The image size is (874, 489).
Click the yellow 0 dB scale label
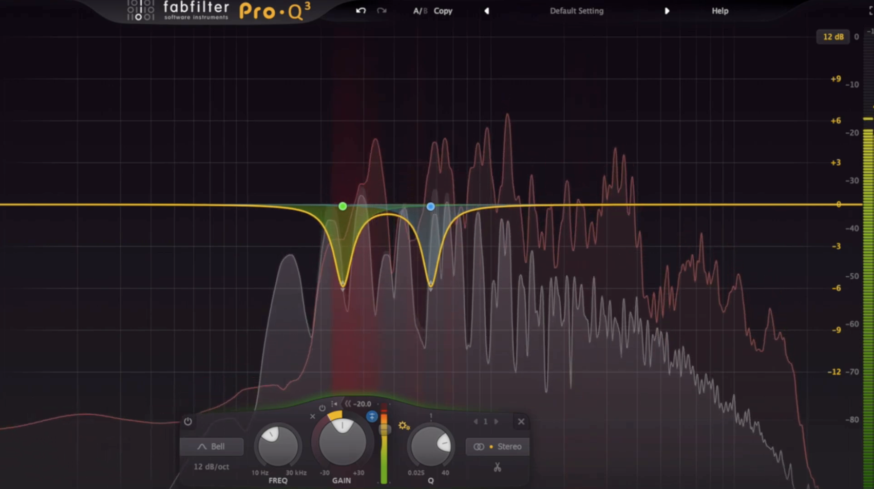[x=839, y=205]
